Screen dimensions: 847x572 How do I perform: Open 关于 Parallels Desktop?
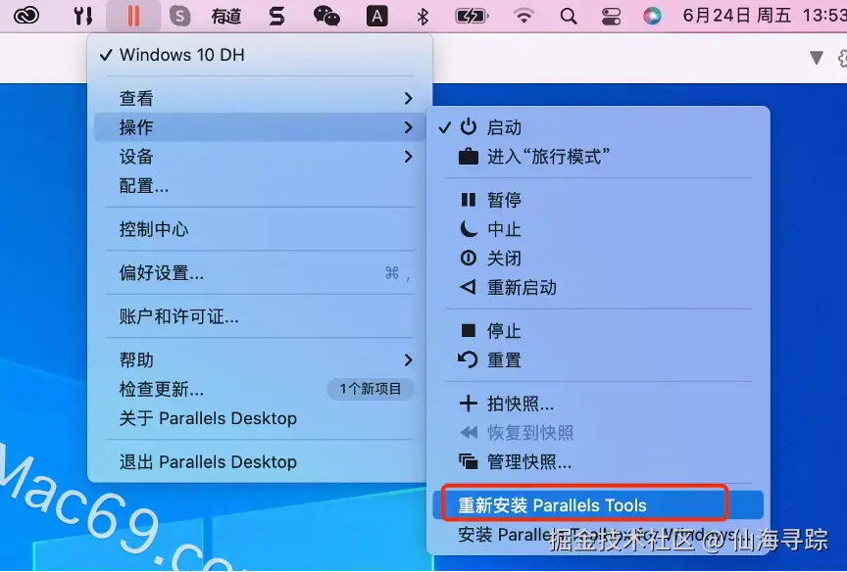click(x=260, y=418)
